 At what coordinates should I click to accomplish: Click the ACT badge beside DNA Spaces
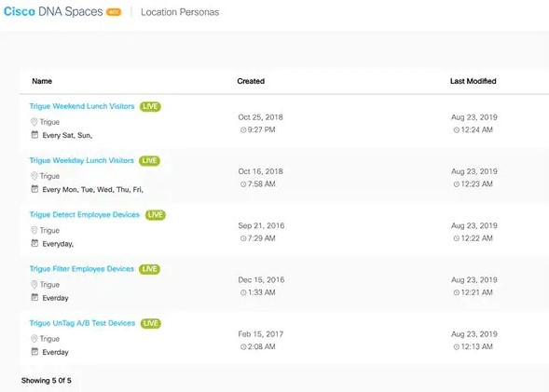pos(114,12)
